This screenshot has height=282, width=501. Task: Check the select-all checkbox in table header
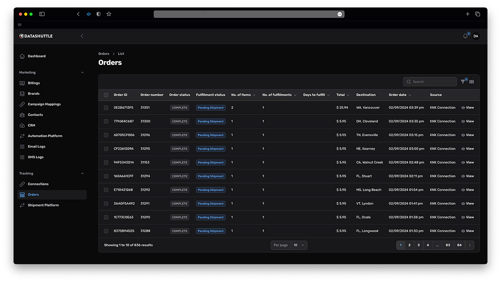[x=106, y=95]
